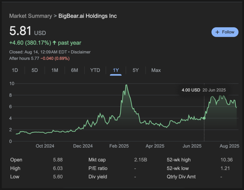Click the Aug 2025 axis label
Viewport: 244px width, 190px height.
coord(229,146)
